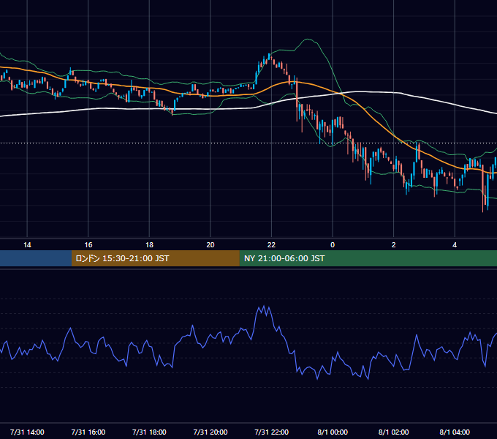Click the 7/31 22:00 time label
The width and height of the screenshot is (497, 439).
(x=272, y=432)
